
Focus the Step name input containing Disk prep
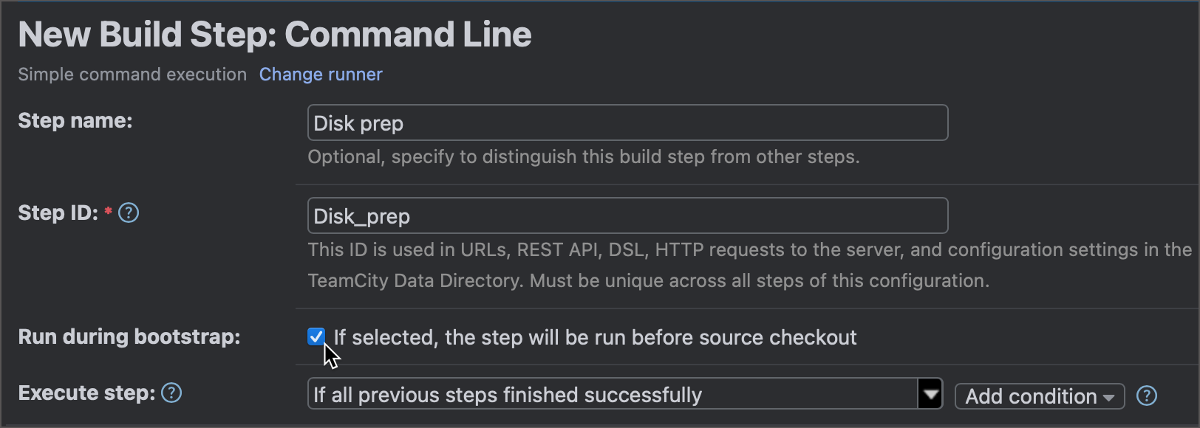pos(627,122)
